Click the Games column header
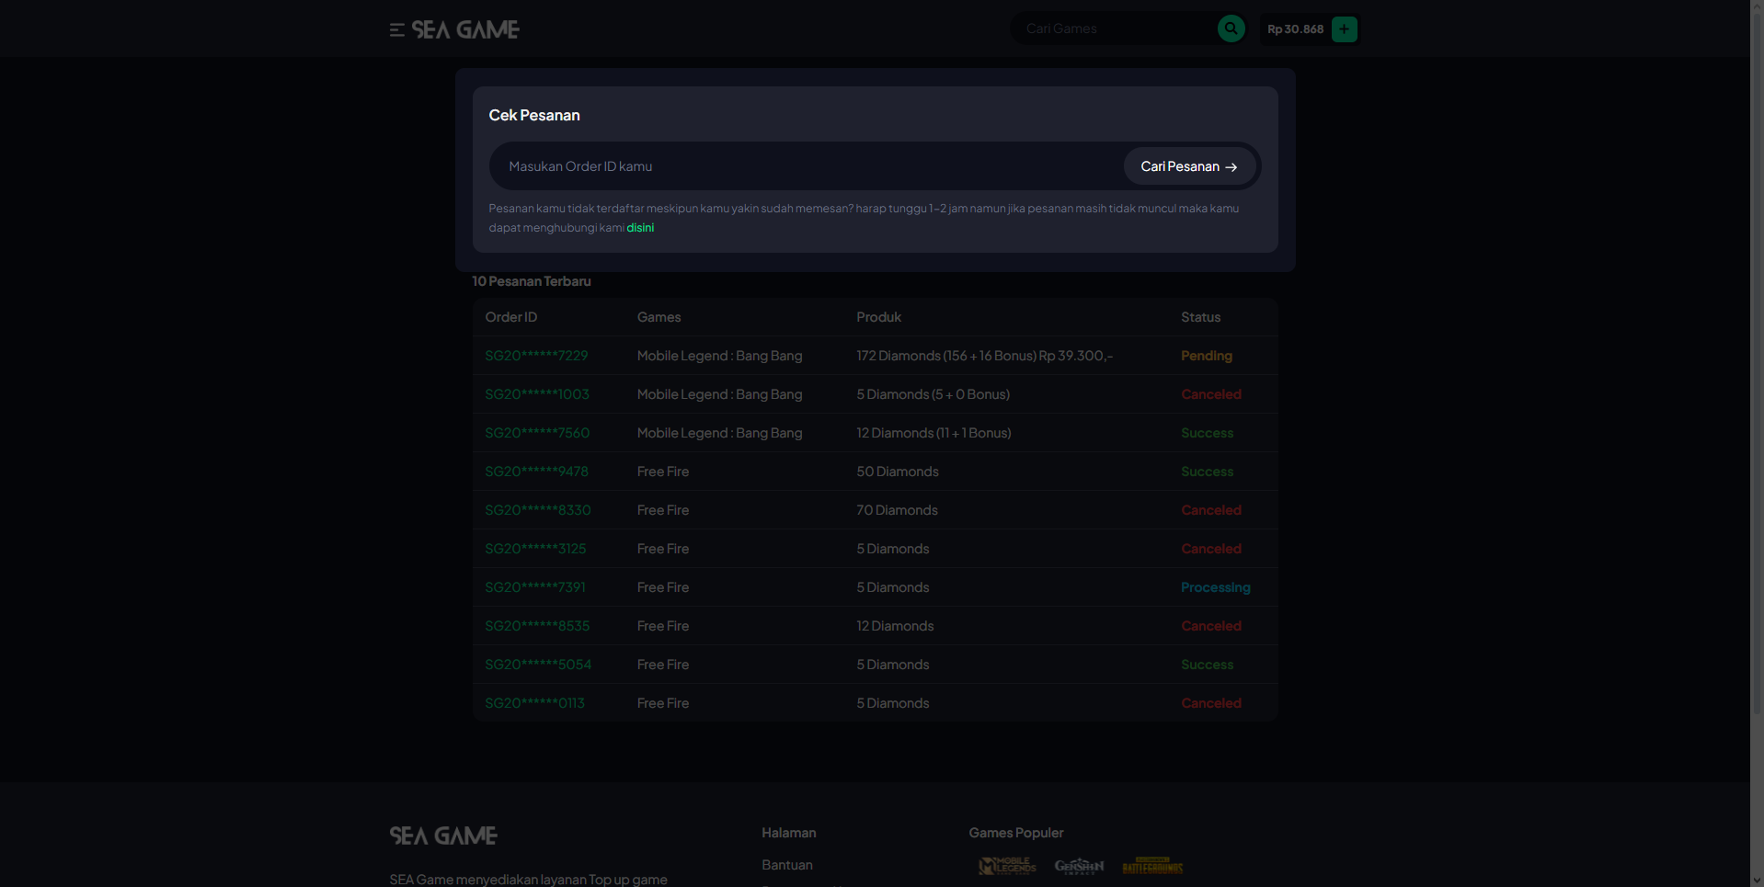 [x=659, y=317]
